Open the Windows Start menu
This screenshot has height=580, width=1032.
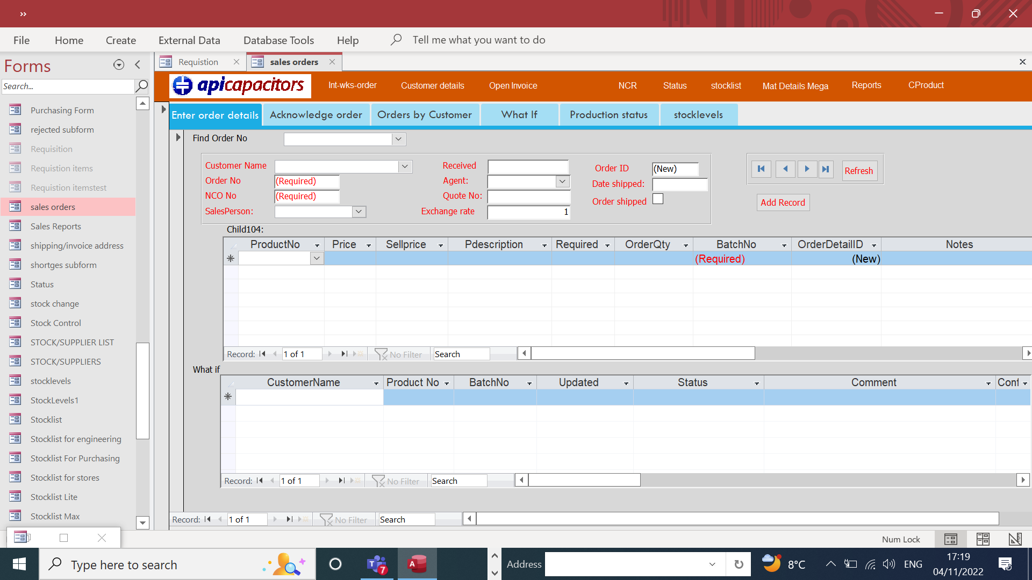click(19, 564)
